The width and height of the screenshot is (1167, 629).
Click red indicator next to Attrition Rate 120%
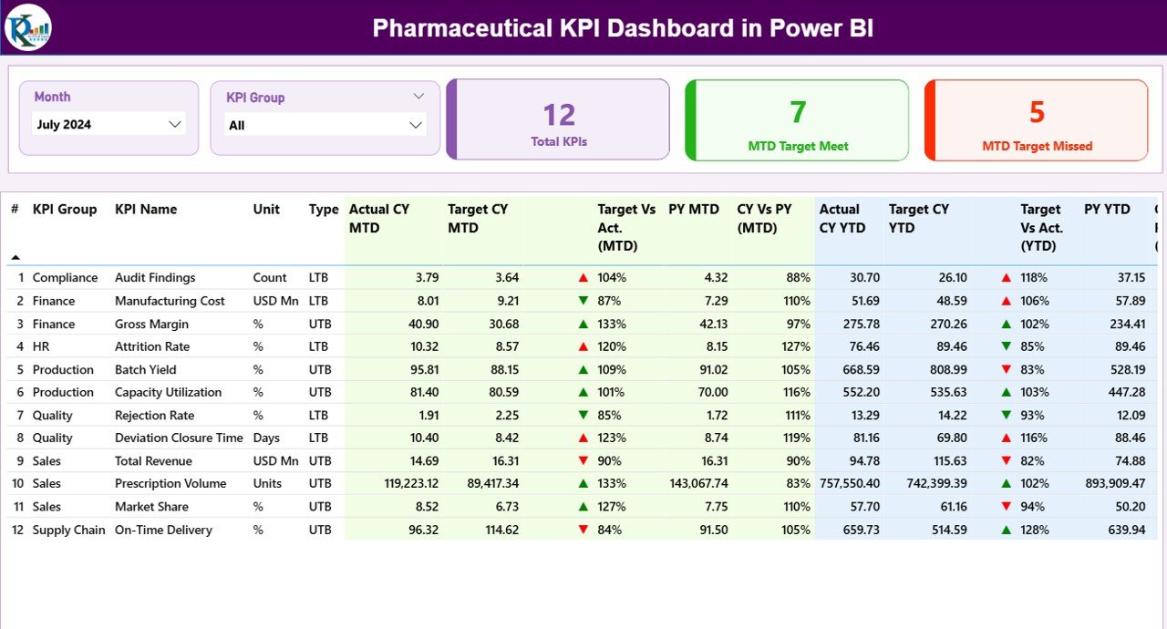(583, 346)
